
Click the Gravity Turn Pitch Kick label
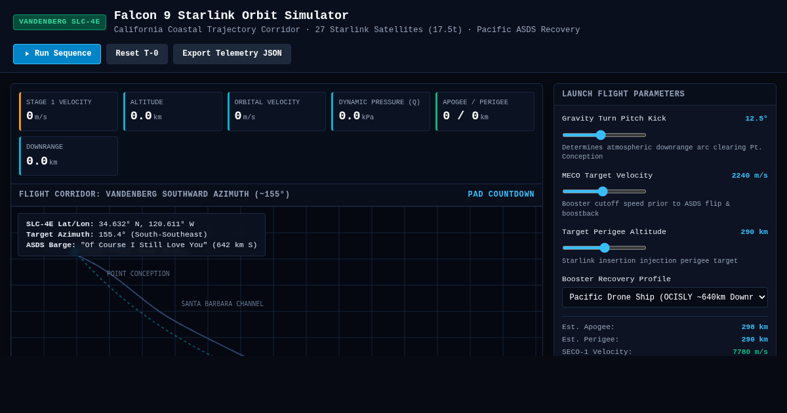614,119
